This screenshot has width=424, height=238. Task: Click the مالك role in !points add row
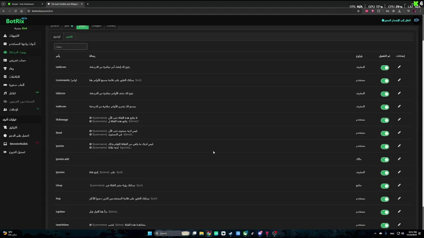[358, 159]
